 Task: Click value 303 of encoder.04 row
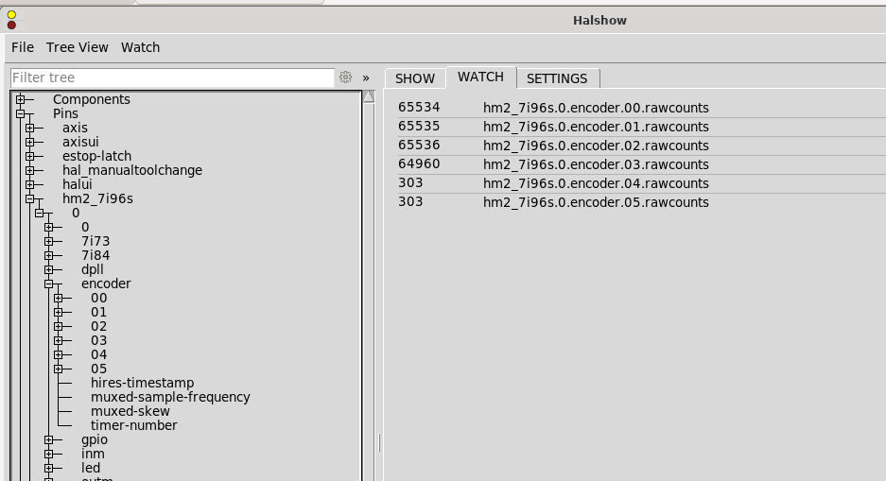click(x=410, y=183)
